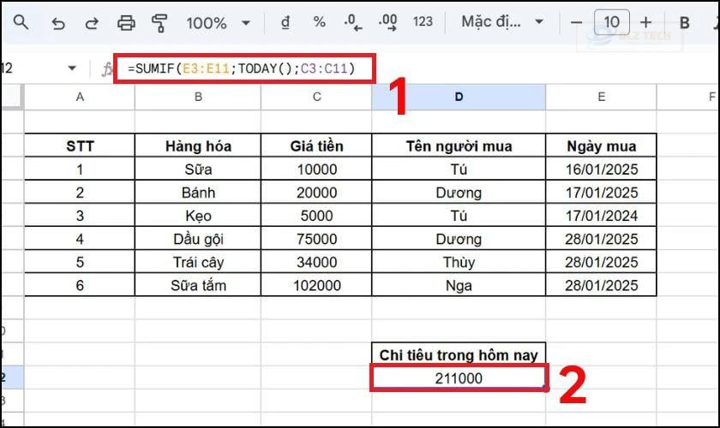Click the font size 10 field
The width and height of the screenshot is (720, 428).
pos(612,22)
